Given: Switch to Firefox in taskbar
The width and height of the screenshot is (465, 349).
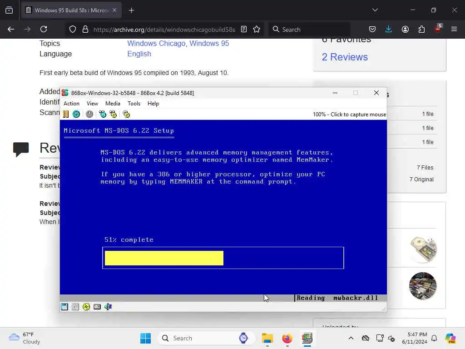Looking at the screenshot, I should [x=287, y=338].
